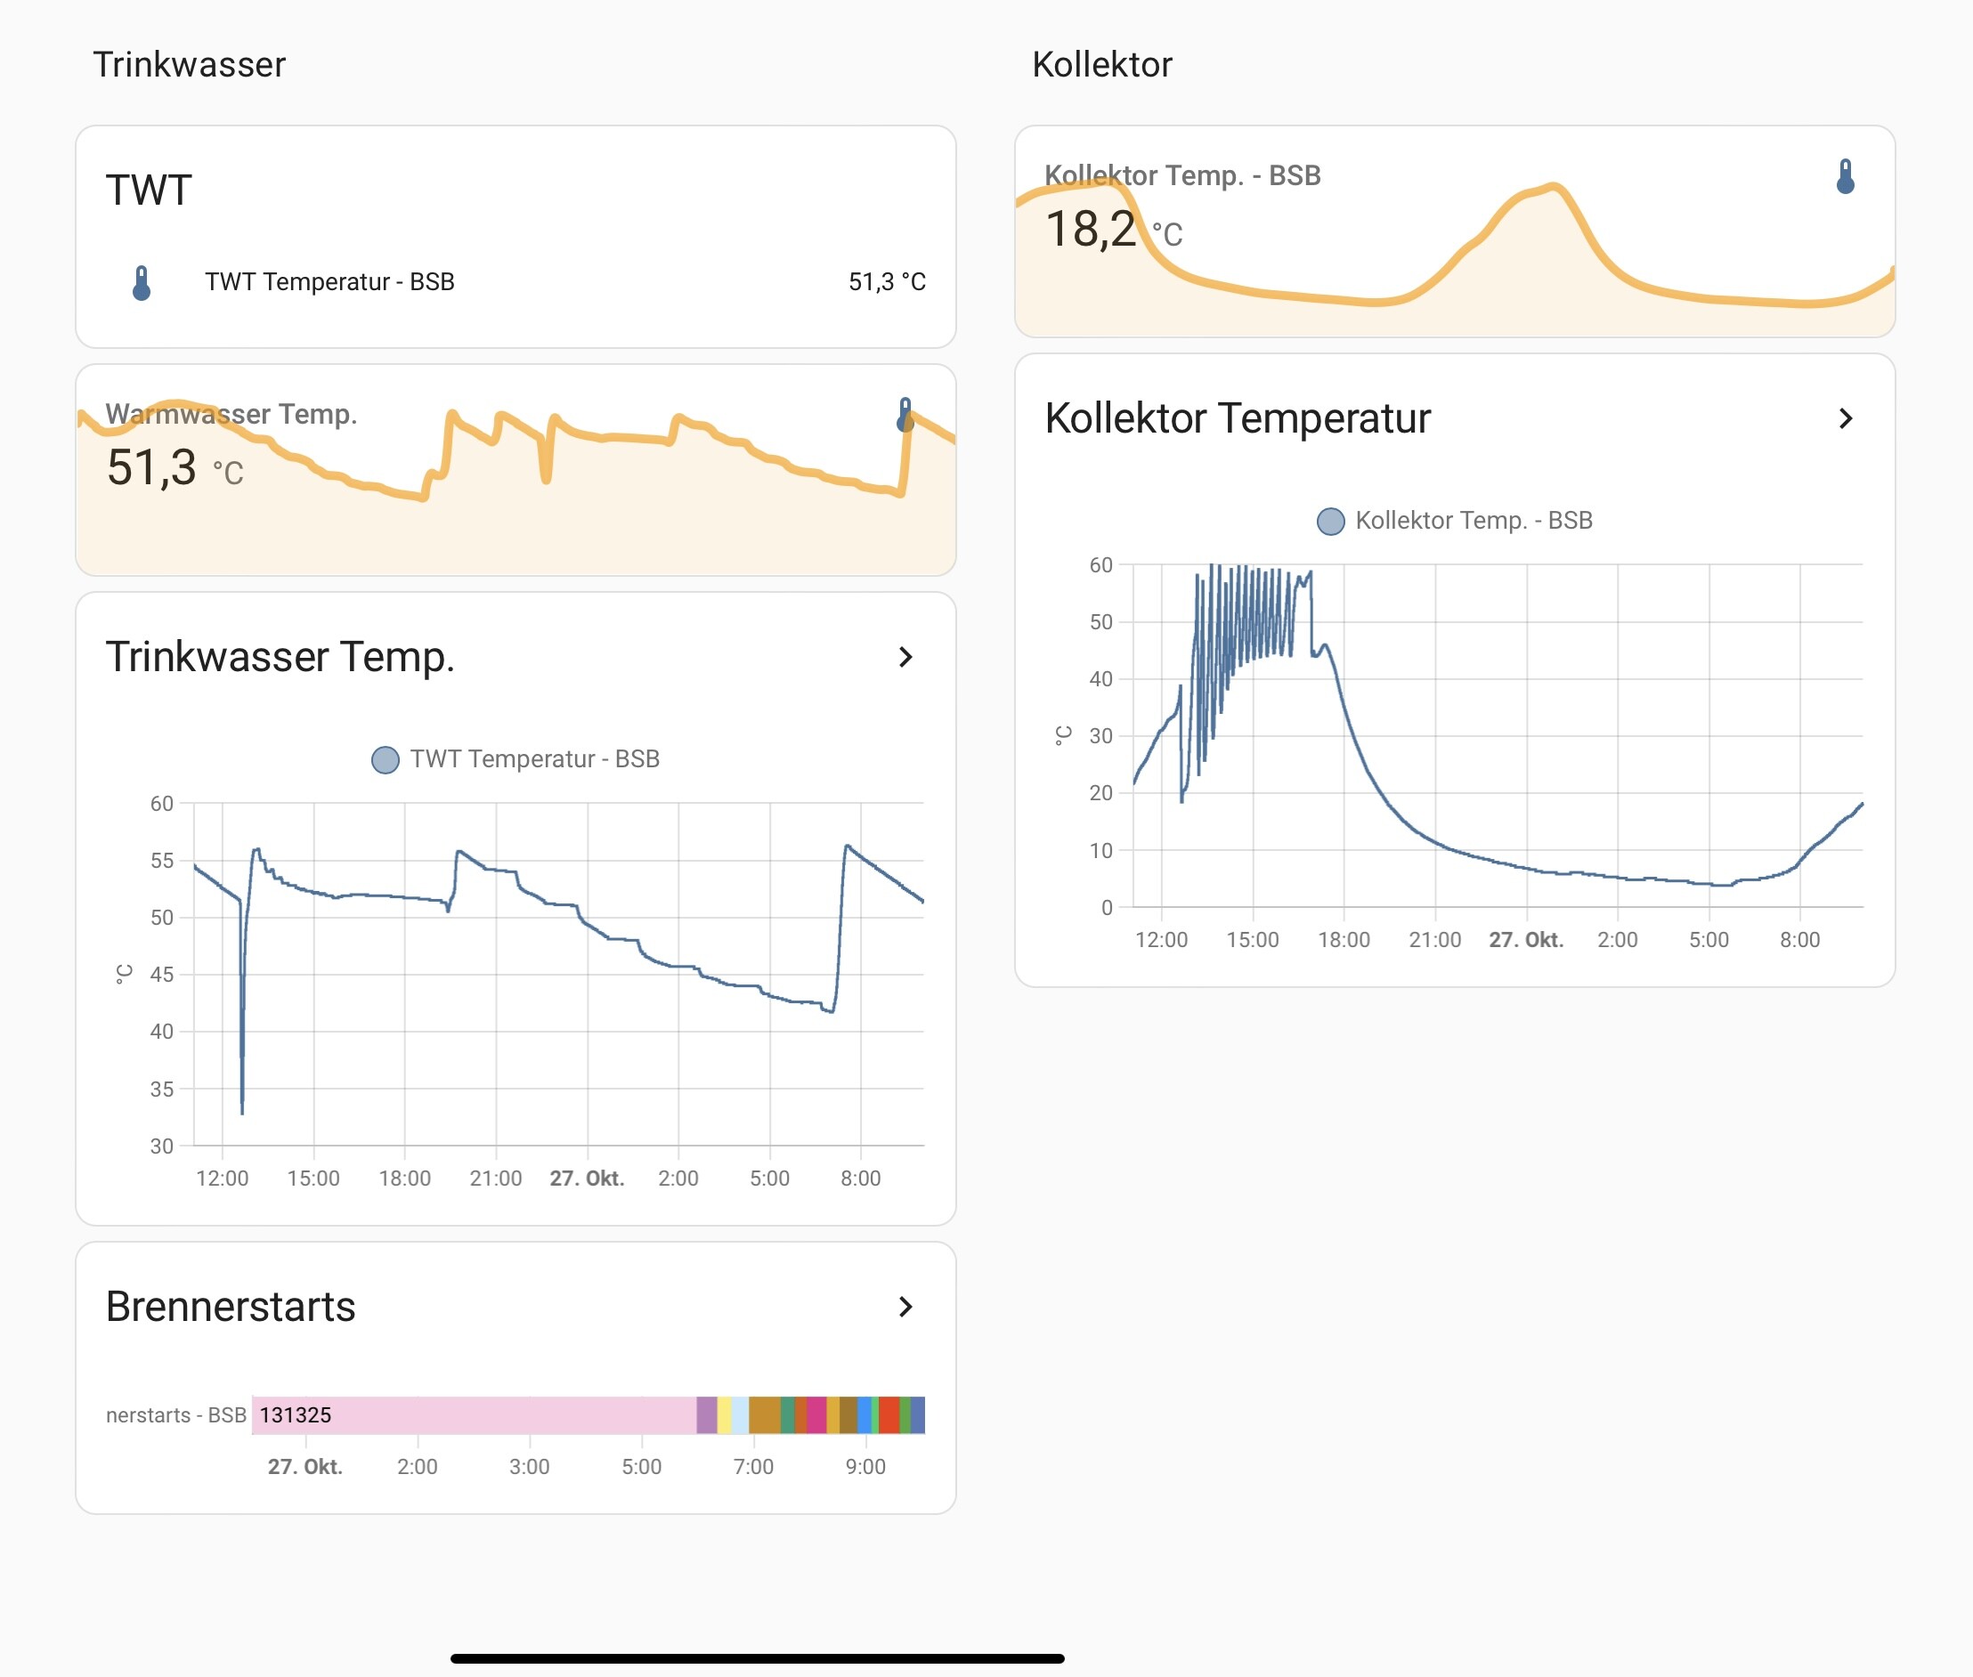This screenshot has height=1677, width=1973.
Task: Click the magenta segment in Brennerstarts timeline
Action: (816, 1414)
